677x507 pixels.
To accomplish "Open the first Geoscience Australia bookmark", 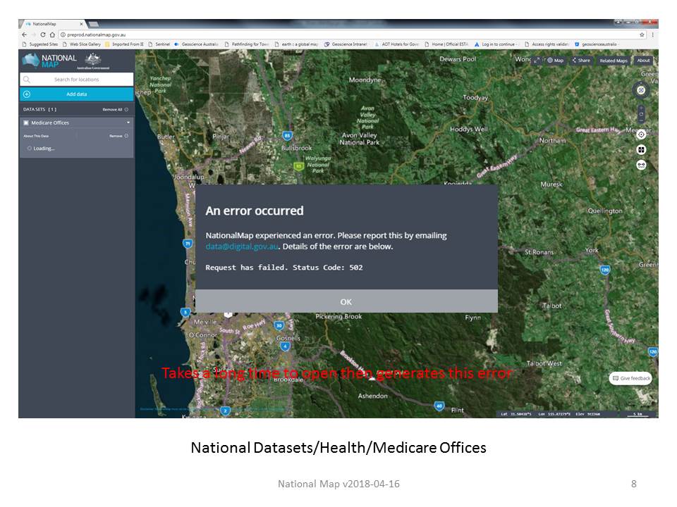I will (197, 44).
